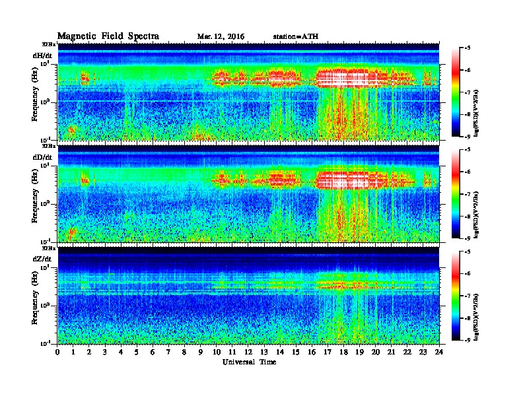Click the dD/dt panel color bar
The height and width of the screenshot is (404, 523).
(x=456, y=193)
